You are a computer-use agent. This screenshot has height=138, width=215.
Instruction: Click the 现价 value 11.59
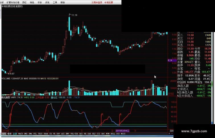click(x=190, y=49)
